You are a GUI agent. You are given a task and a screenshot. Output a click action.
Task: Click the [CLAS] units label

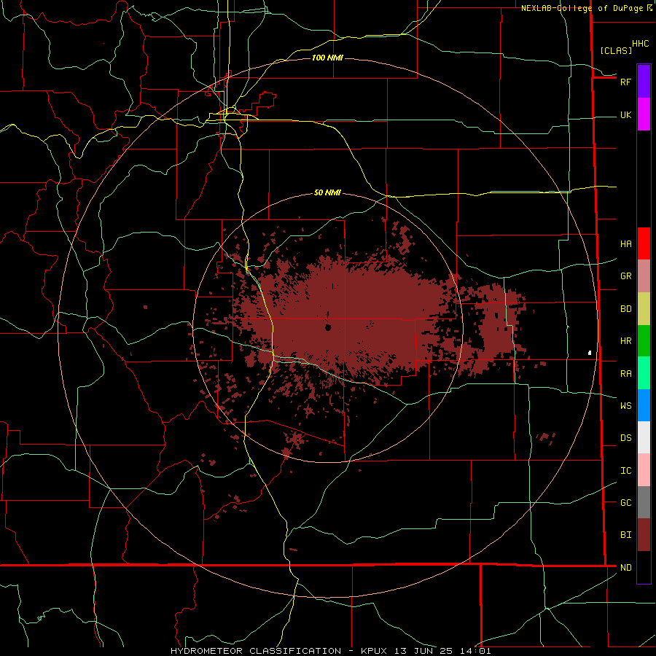click(616, 50)
